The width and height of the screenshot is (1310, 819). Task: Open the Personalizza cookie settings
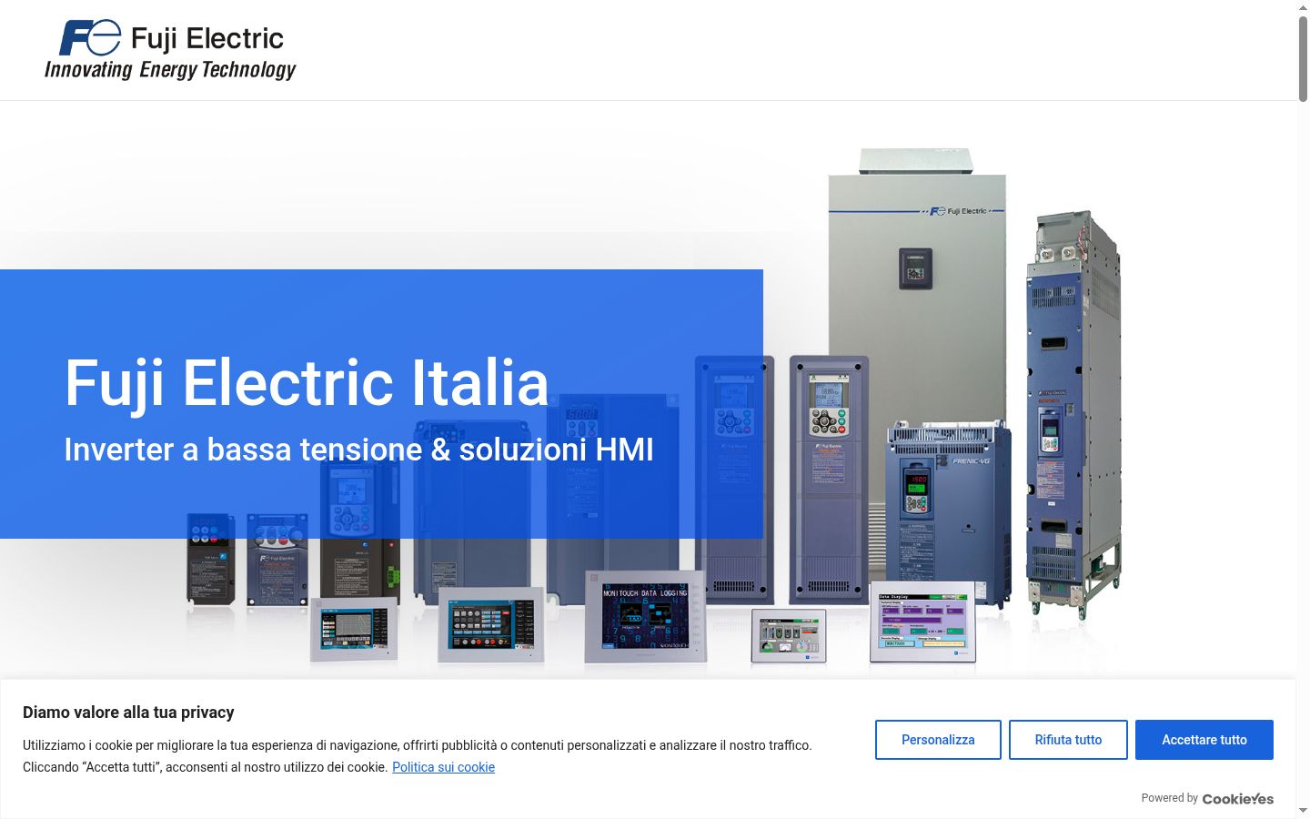(x=938, y=740)
